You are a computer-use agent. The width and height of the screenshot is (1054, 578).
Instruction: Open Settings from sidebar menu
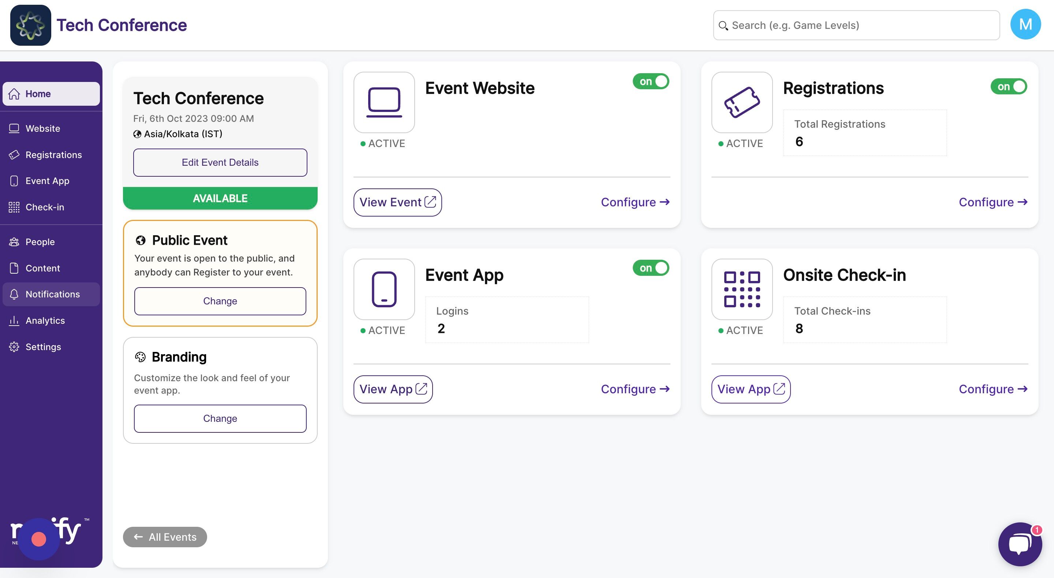coord(43,347)
